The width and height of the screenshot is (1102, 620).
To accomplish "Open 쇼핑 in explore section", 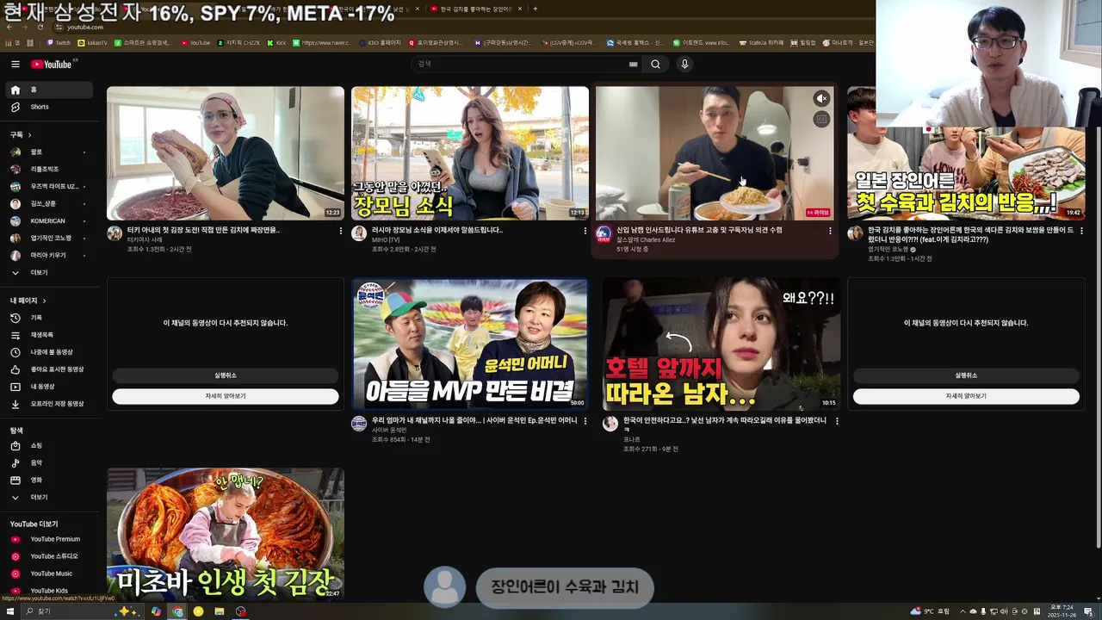I will [50, 446].
